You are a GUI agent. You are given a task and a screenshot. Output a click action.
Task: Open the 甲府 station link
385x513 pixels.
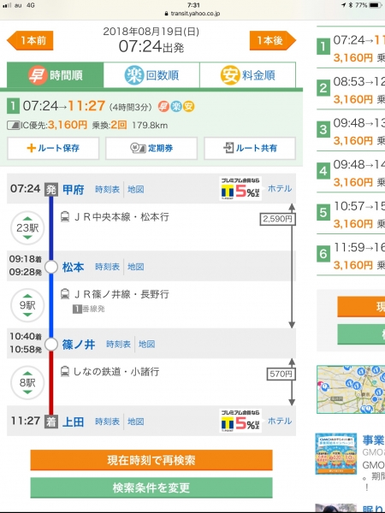(x=74, y=190)
